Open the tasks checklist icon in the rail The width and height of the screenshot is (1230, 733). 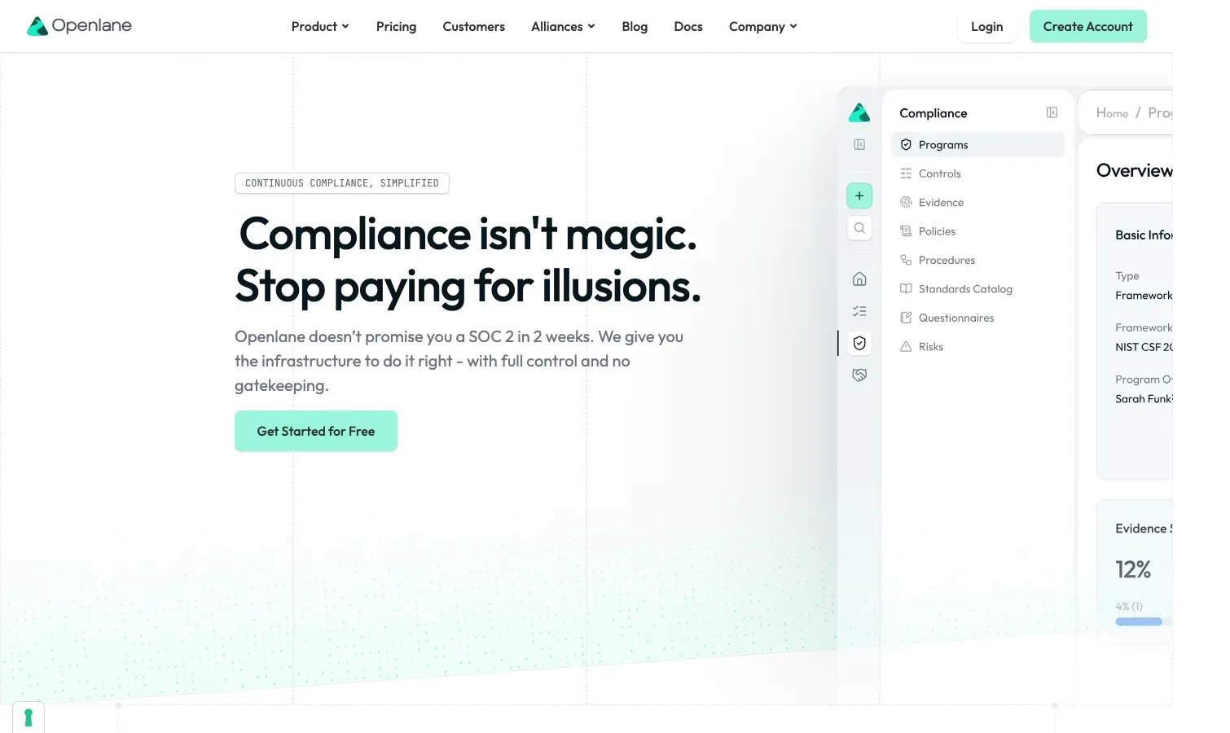click(859, 311)
